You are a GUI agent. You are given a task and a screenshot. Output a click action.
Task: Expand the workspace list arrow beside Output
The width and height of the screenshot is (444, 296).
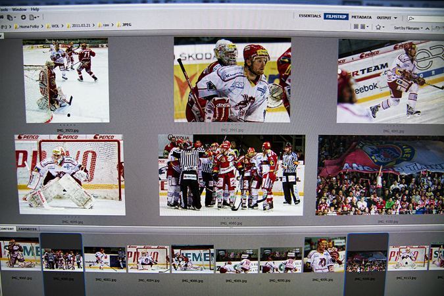[395, 18]
